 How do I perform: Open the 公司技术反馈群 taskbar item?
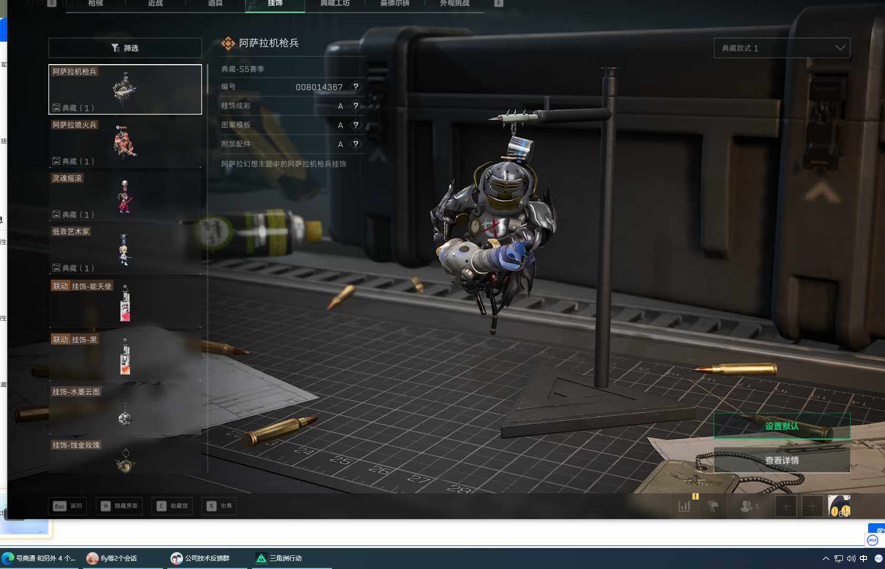coord(207,558)
